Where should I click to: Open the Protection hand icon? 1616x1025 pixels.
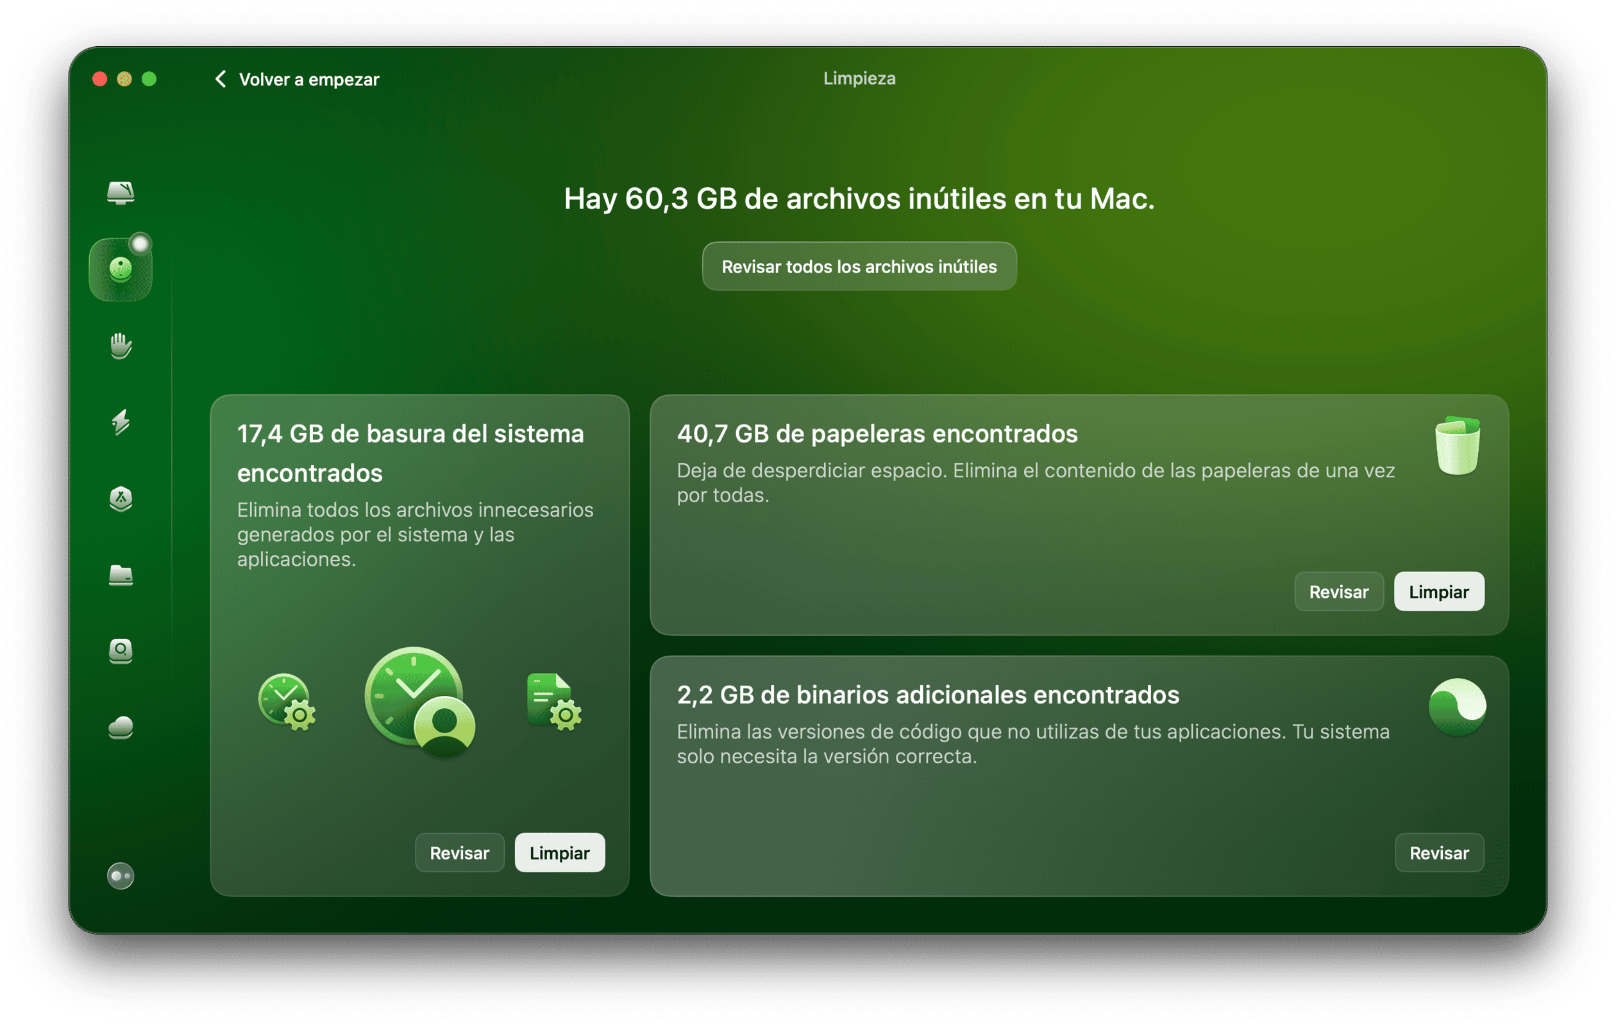pos(121,347)
